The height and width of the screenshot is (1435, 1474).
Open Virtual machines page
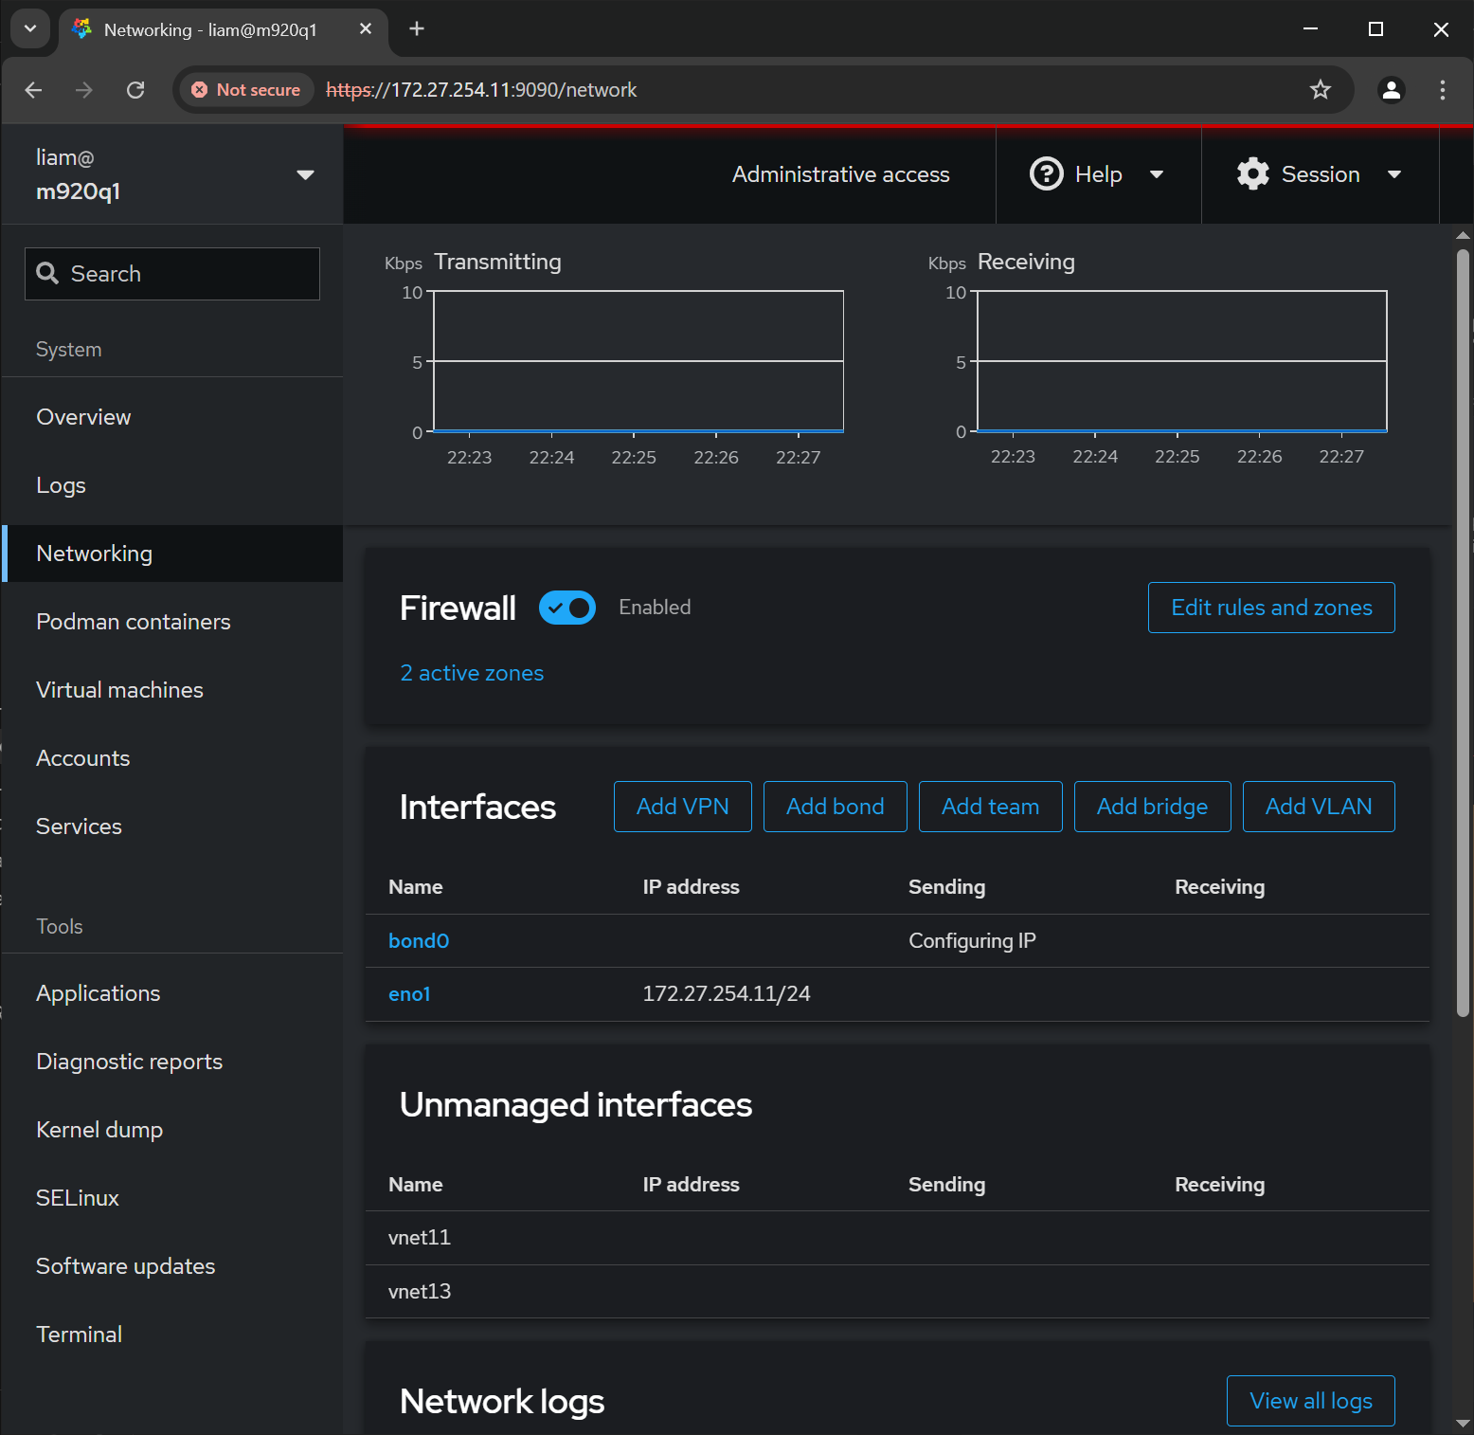point(172,690)
